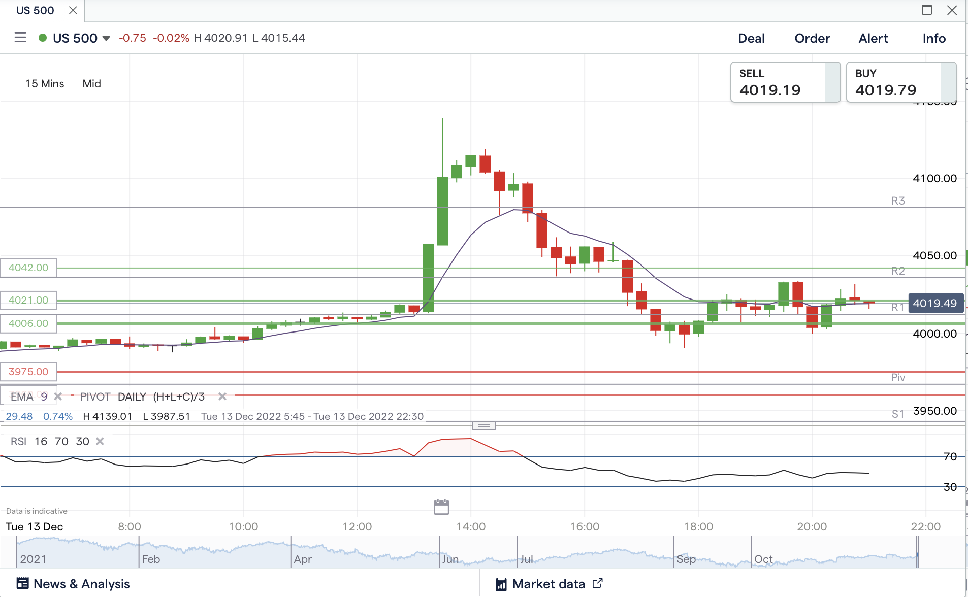Open the Info tab
The width and height of the screenshot is (968, 597).
click(934, 38)
